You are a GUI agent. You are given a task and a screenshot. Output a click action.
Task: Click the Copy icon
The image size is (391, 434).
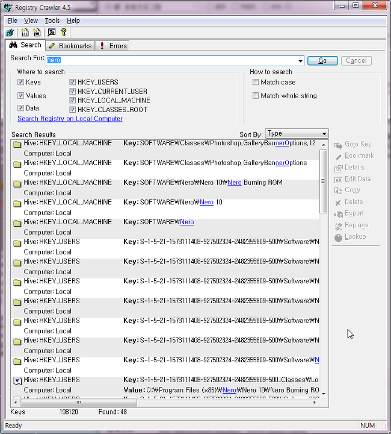point(338,190)
